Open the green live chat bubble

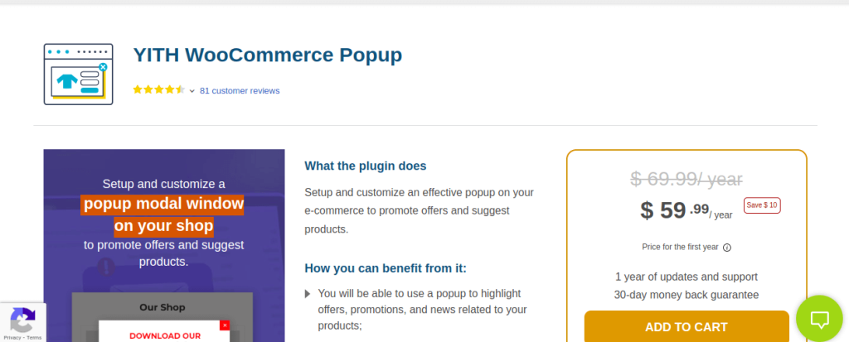pos(819,319)
